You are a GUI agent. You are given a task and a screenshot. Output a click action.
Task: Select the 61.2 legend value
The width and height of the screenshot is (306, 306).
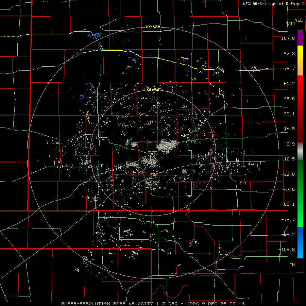(x=289, y=84)
